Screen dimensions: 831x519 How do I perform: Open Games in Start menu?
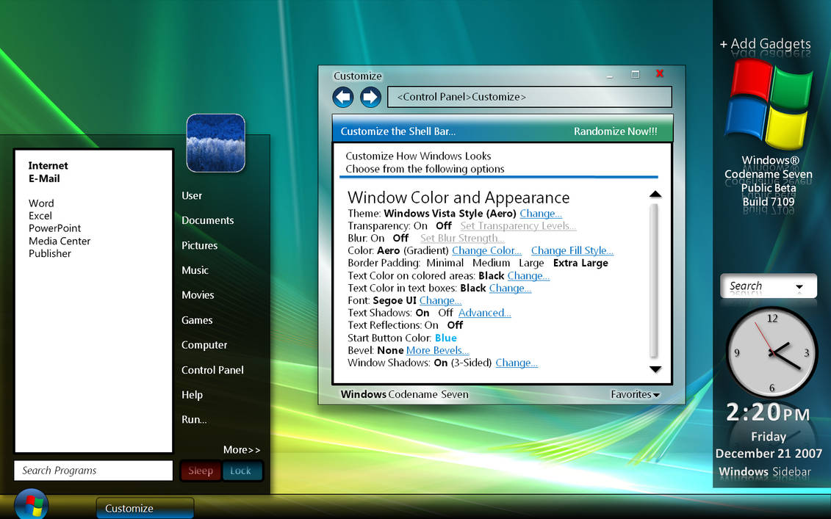click(197, 320)
